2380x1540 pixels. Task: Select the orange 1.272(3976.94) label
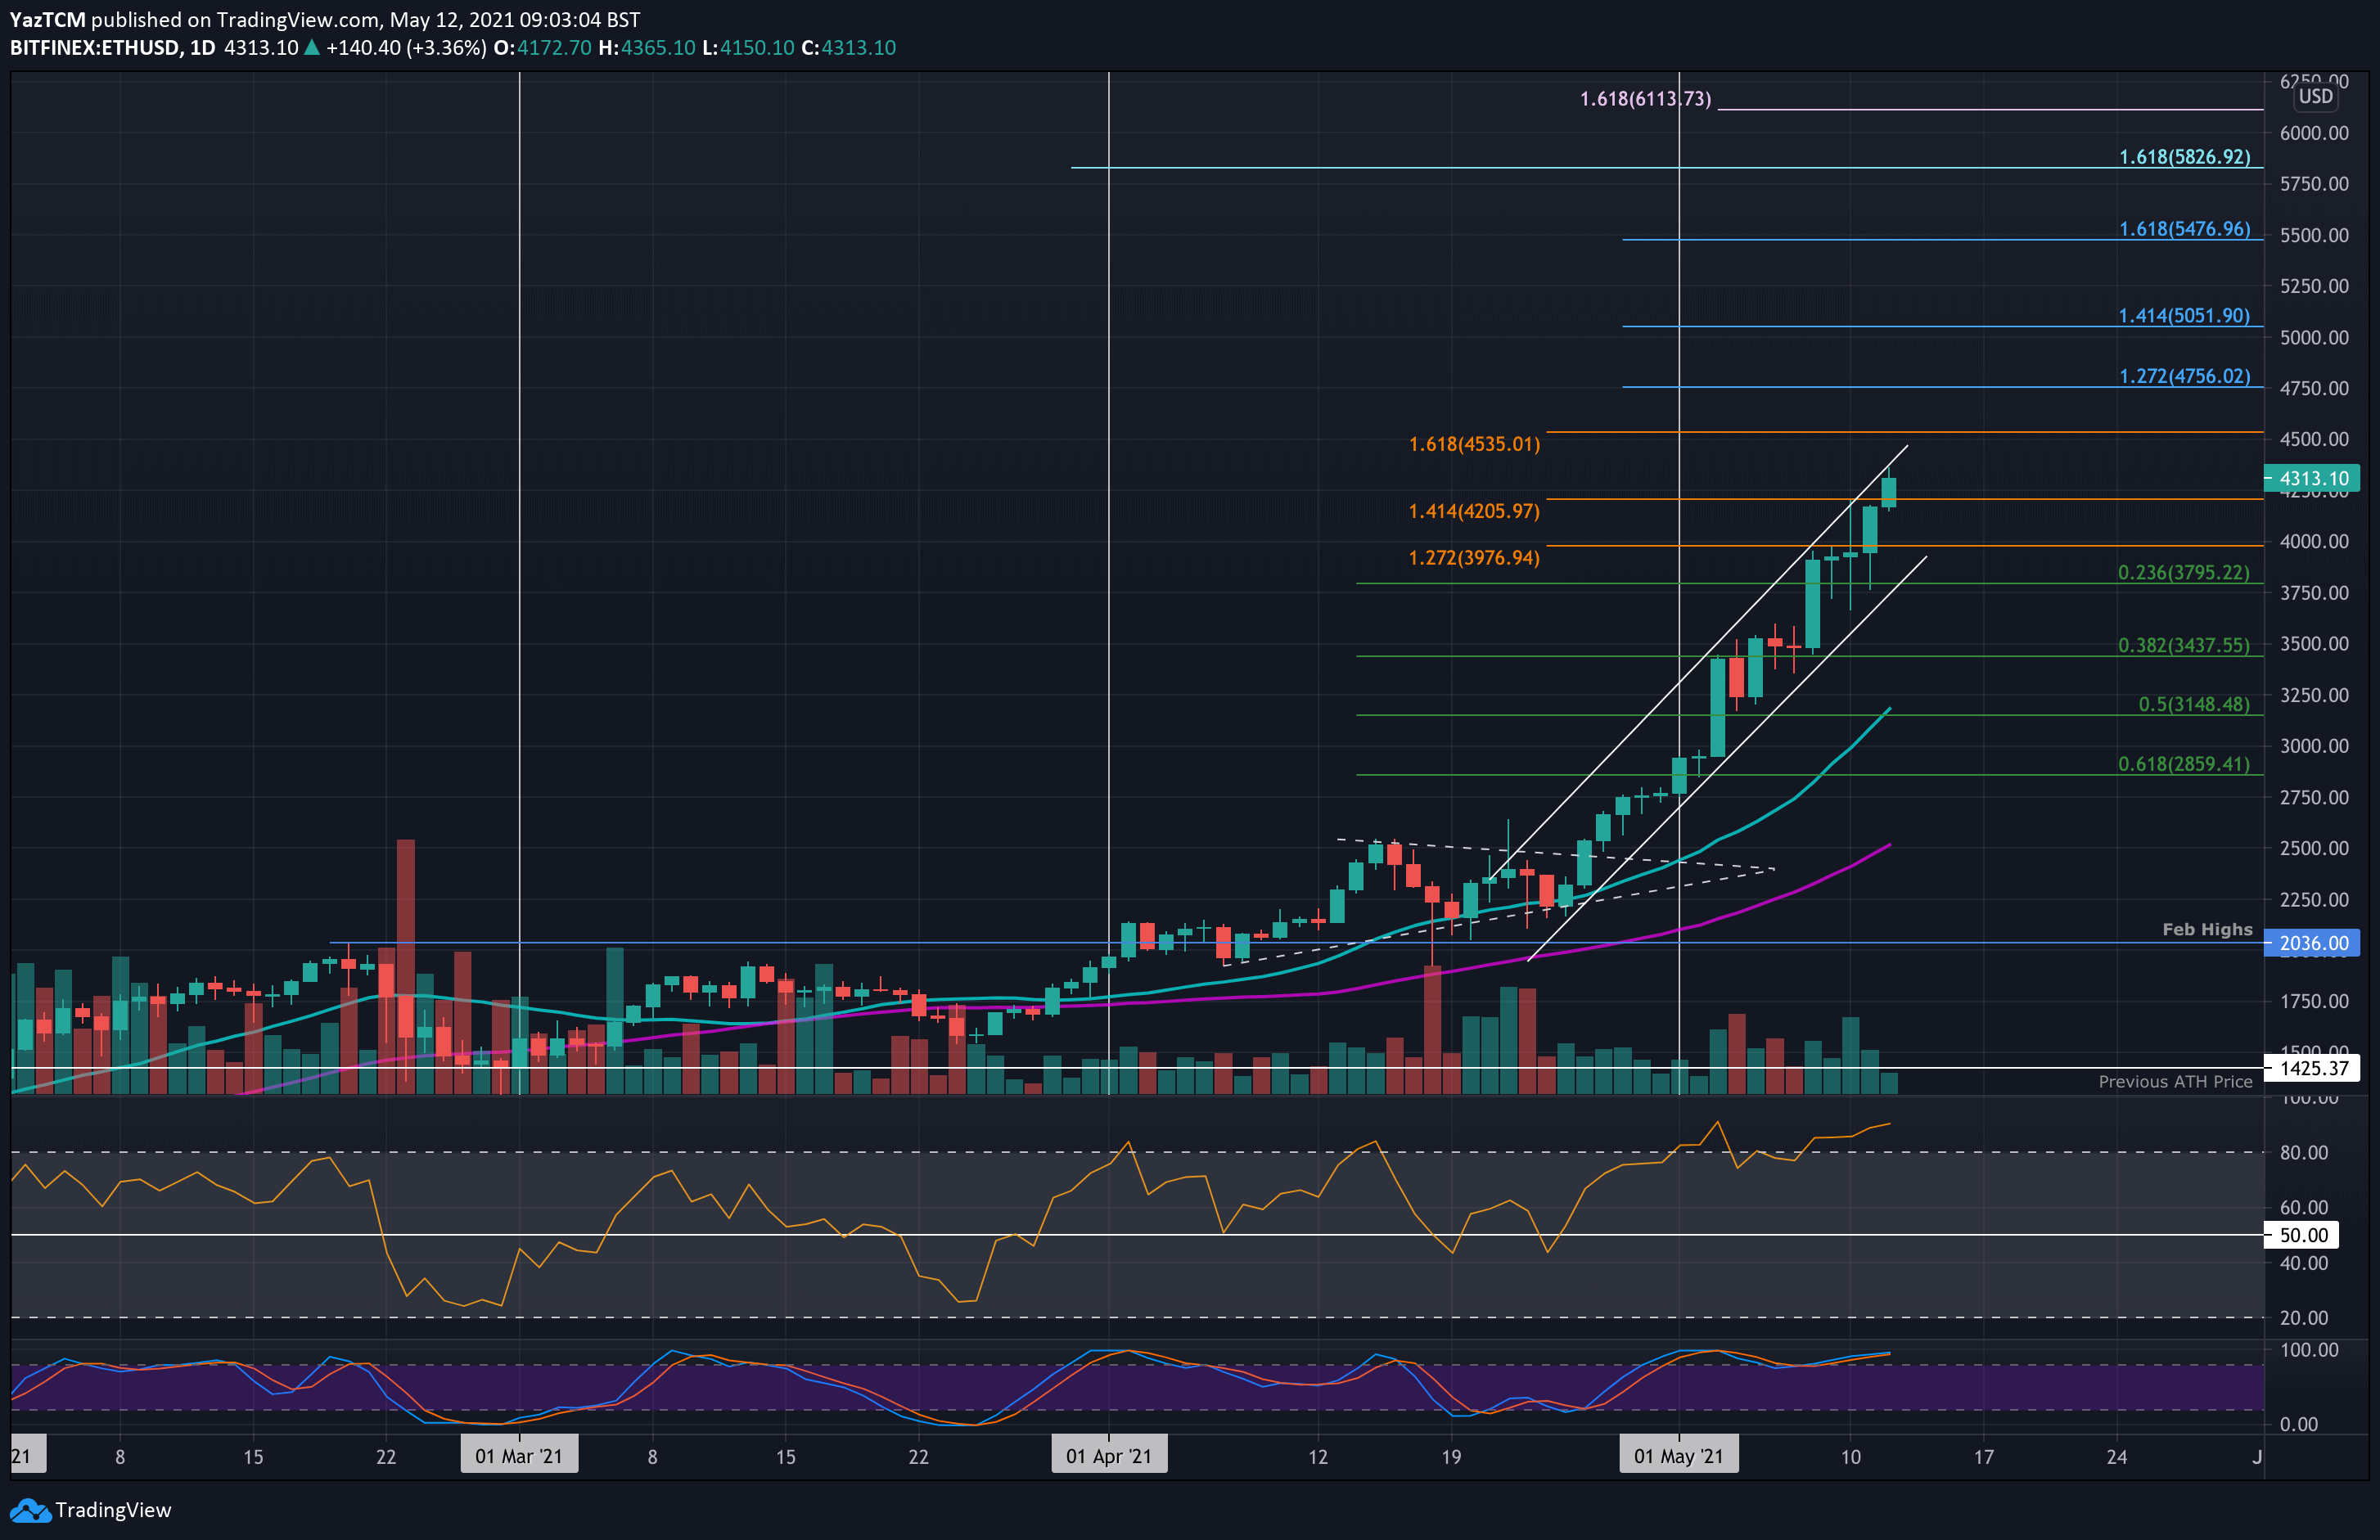click(1474, 558)
